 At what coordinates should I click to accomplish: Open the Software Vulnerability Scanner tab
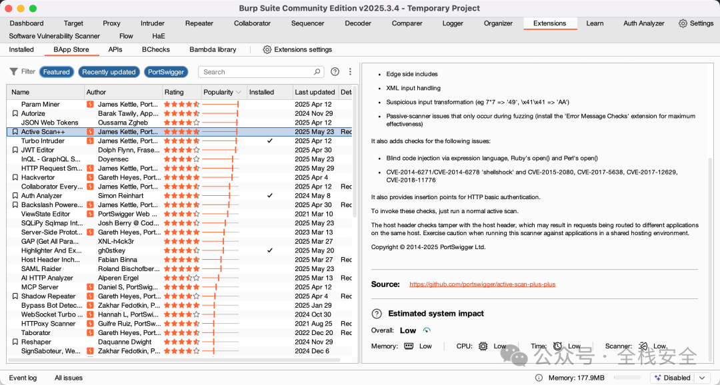[x=55, y=36]
